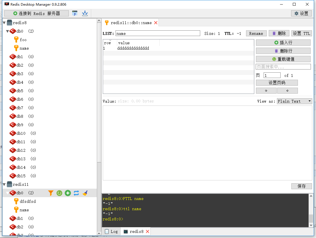The height and width of the screenshot is (238, 316).
Task: Click the database icon for redis8 db15
Action: [x=13, y=176]
